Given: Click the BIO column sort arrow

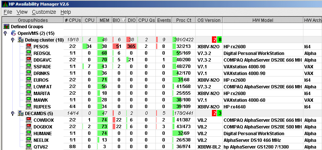Looking at the screenshot, I should click(124, 20).
